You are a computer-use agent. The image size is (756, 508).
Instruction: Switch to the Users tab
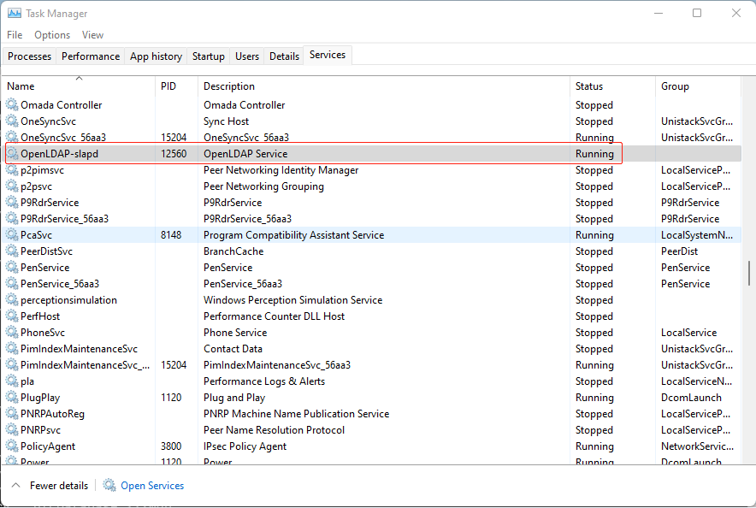(247, 56)
